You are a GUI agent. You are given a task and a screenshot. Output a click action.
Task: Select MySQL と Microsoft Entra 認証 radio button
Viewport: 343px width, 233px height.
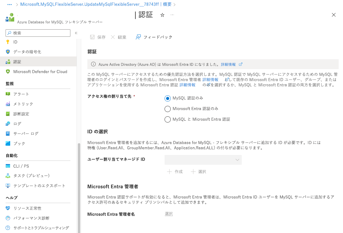tap(168, 119)
